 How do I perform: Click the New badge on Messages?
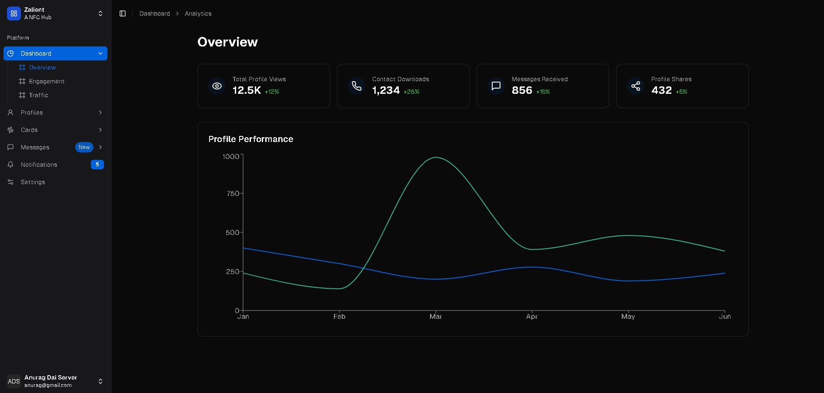click(84, 147)
